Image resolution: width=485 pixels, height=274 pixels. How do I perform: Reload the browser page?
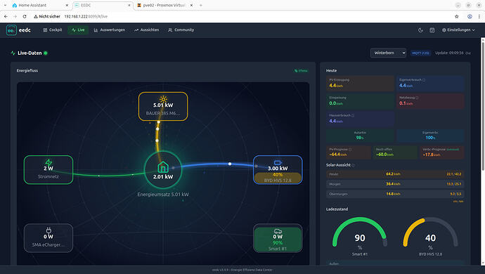(25, 16)
